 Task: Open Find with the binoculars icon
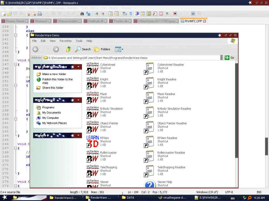coord(82,14)
